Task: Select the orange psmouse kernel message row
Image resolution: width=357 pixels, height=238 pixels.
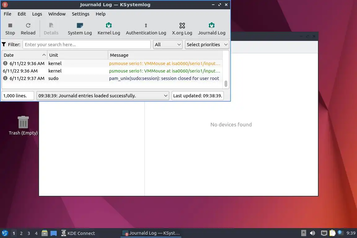Action: [112, 63]
